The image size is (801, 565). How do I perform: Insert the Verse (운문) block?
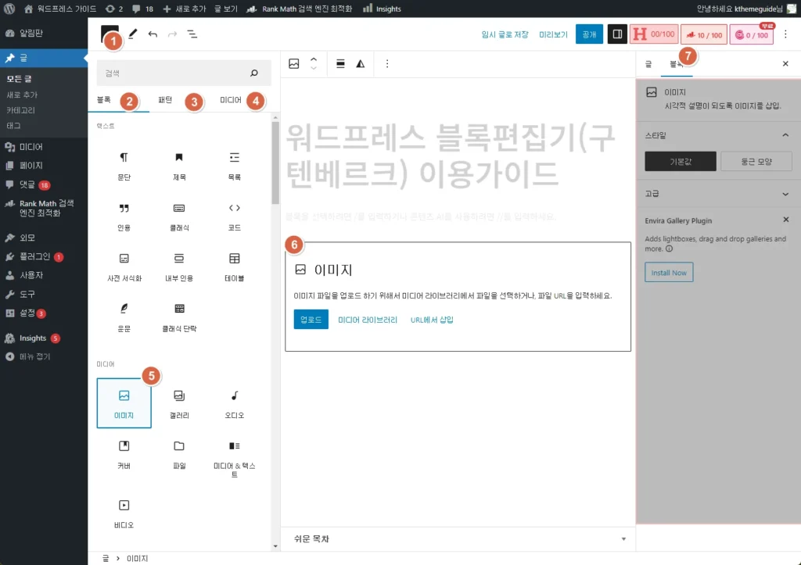pos(124,317)
